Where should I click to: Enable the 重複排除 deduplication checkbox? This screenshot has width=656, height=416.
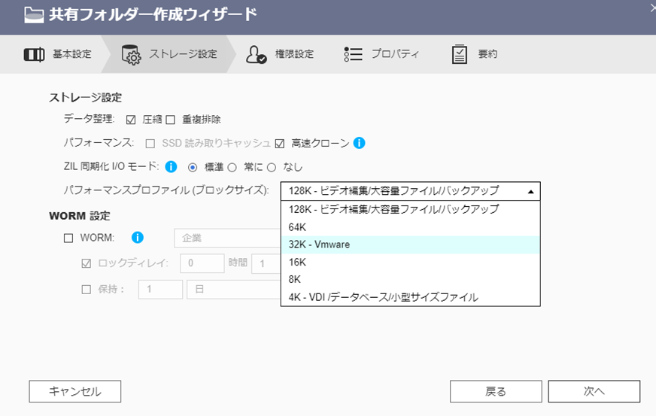pos(170,120)
